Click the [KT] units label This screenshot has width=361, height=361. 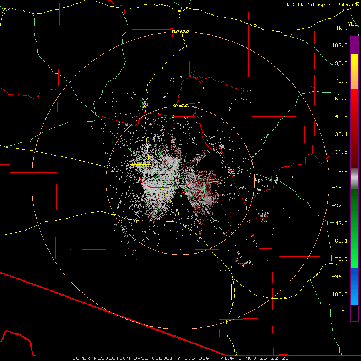pos(343,28)
